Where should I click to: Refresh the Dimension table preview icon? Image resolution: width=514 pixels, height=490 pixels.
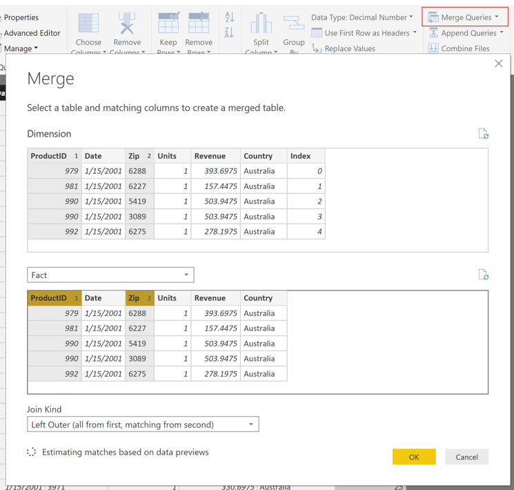pyautogui.click(x=484, y=134)
